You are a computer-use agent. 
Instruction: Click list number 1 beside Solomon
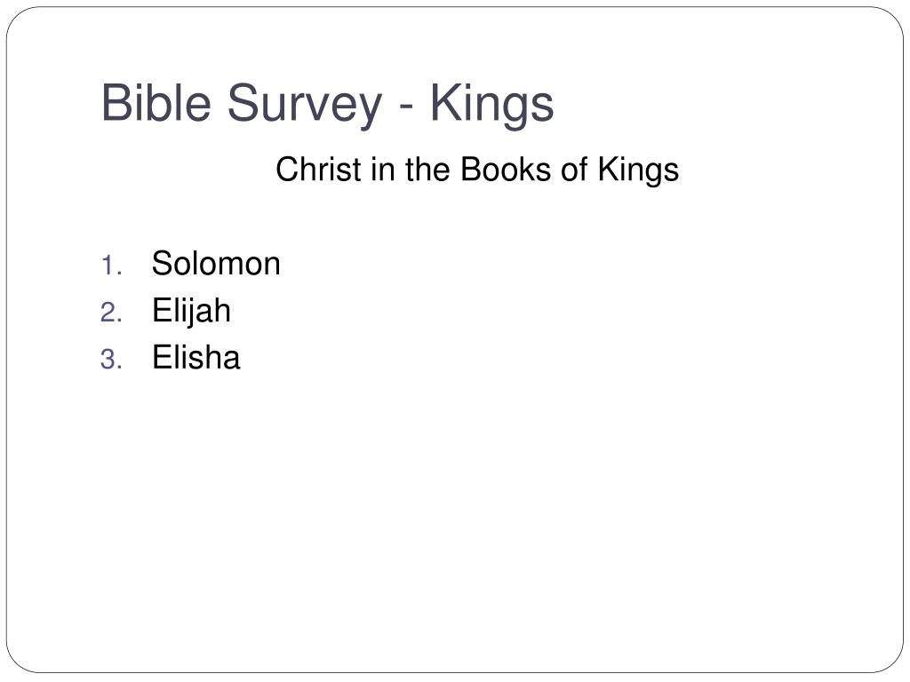pos(111,266)
